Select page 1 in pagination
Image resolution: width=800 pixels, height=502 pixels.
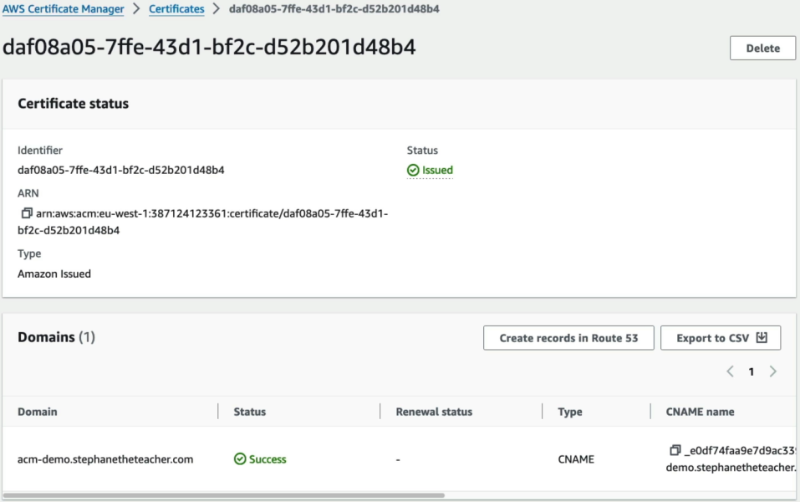point(751,371)
